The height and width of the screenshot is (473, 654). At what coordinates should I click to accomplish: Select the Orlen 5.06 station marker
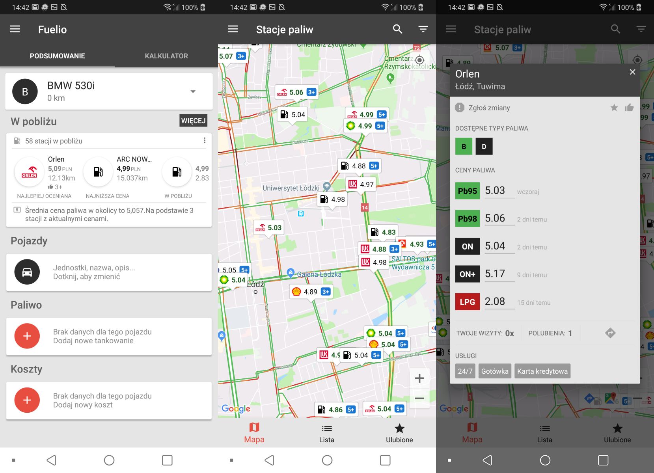tap(296, 92)
